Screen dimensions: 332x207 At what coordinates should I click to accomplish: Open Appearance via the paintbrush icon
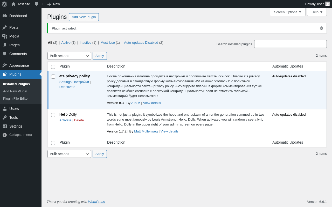5,65
